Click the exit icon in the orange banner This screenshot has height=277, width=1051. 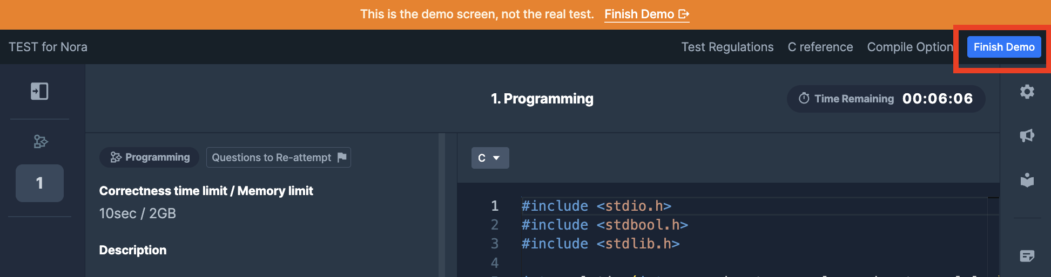coord(684,15)
